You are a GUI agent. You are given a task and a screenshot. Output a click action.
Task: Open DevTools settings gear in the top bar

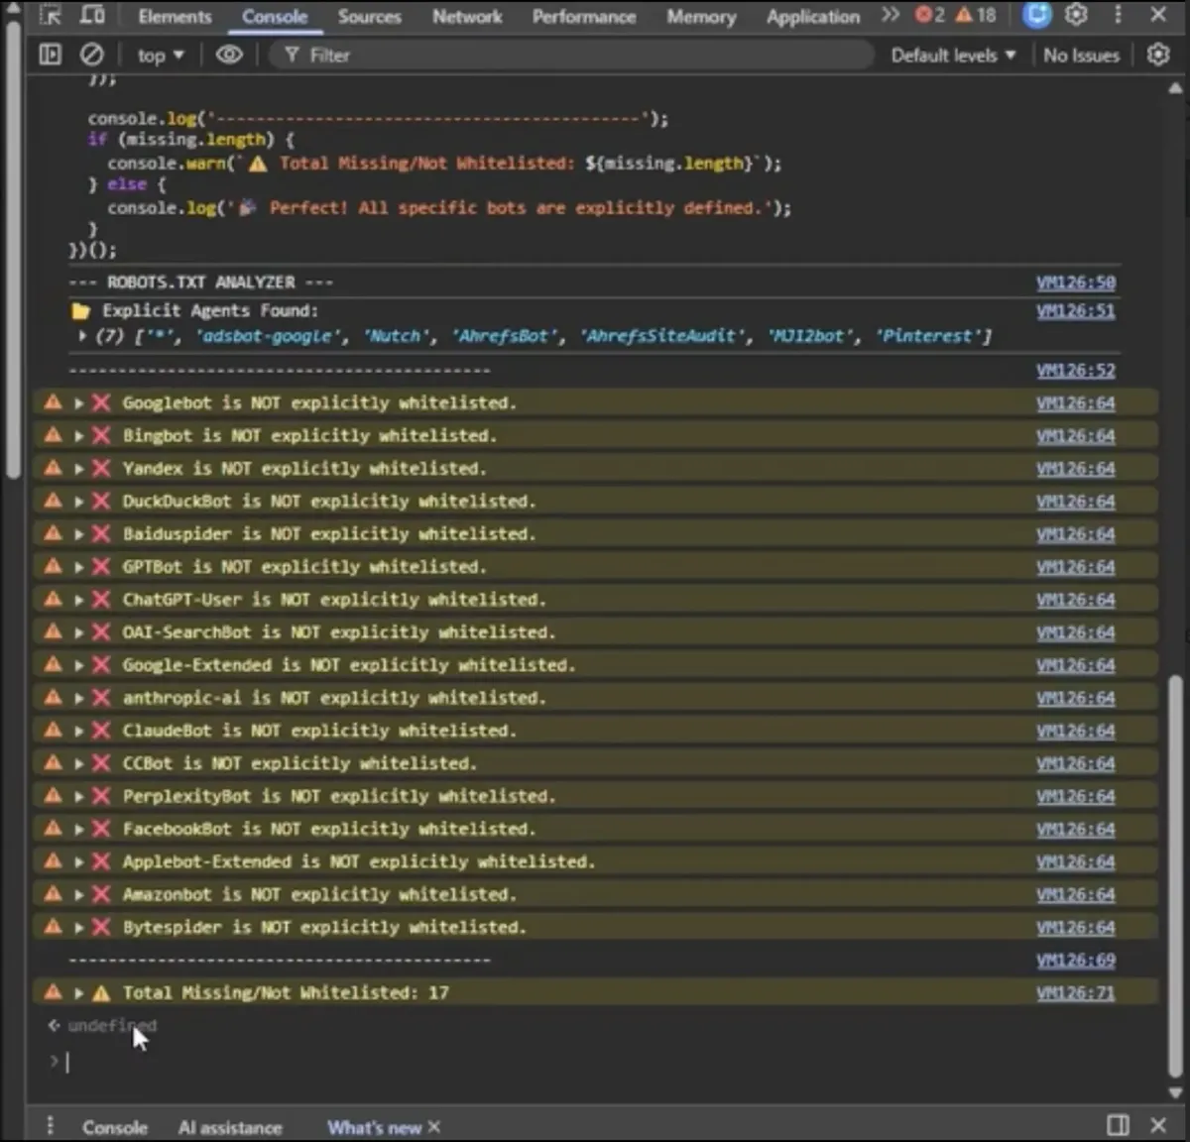(1077, 15)
